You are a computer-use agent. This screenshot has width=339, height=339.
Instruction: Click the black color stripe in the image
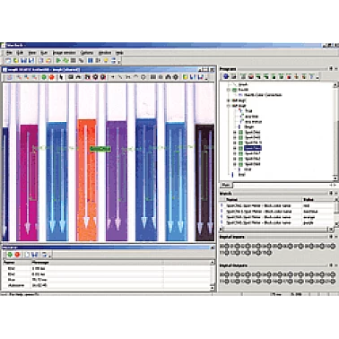[204, 182]
